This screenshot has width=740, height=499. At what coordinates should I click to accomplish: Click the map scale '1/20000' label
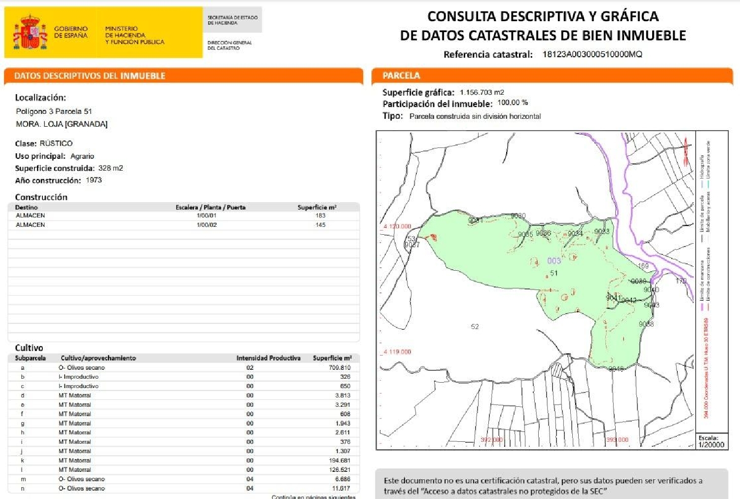tap(711, 445)
